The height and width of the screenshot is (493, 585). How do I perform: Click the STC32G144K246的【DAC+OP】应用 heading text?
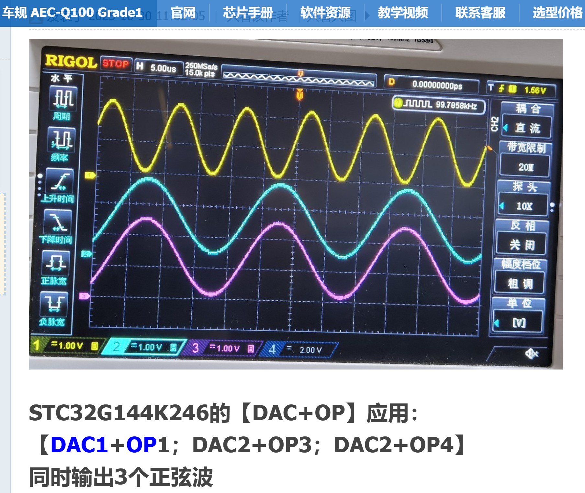click(224, 413)
